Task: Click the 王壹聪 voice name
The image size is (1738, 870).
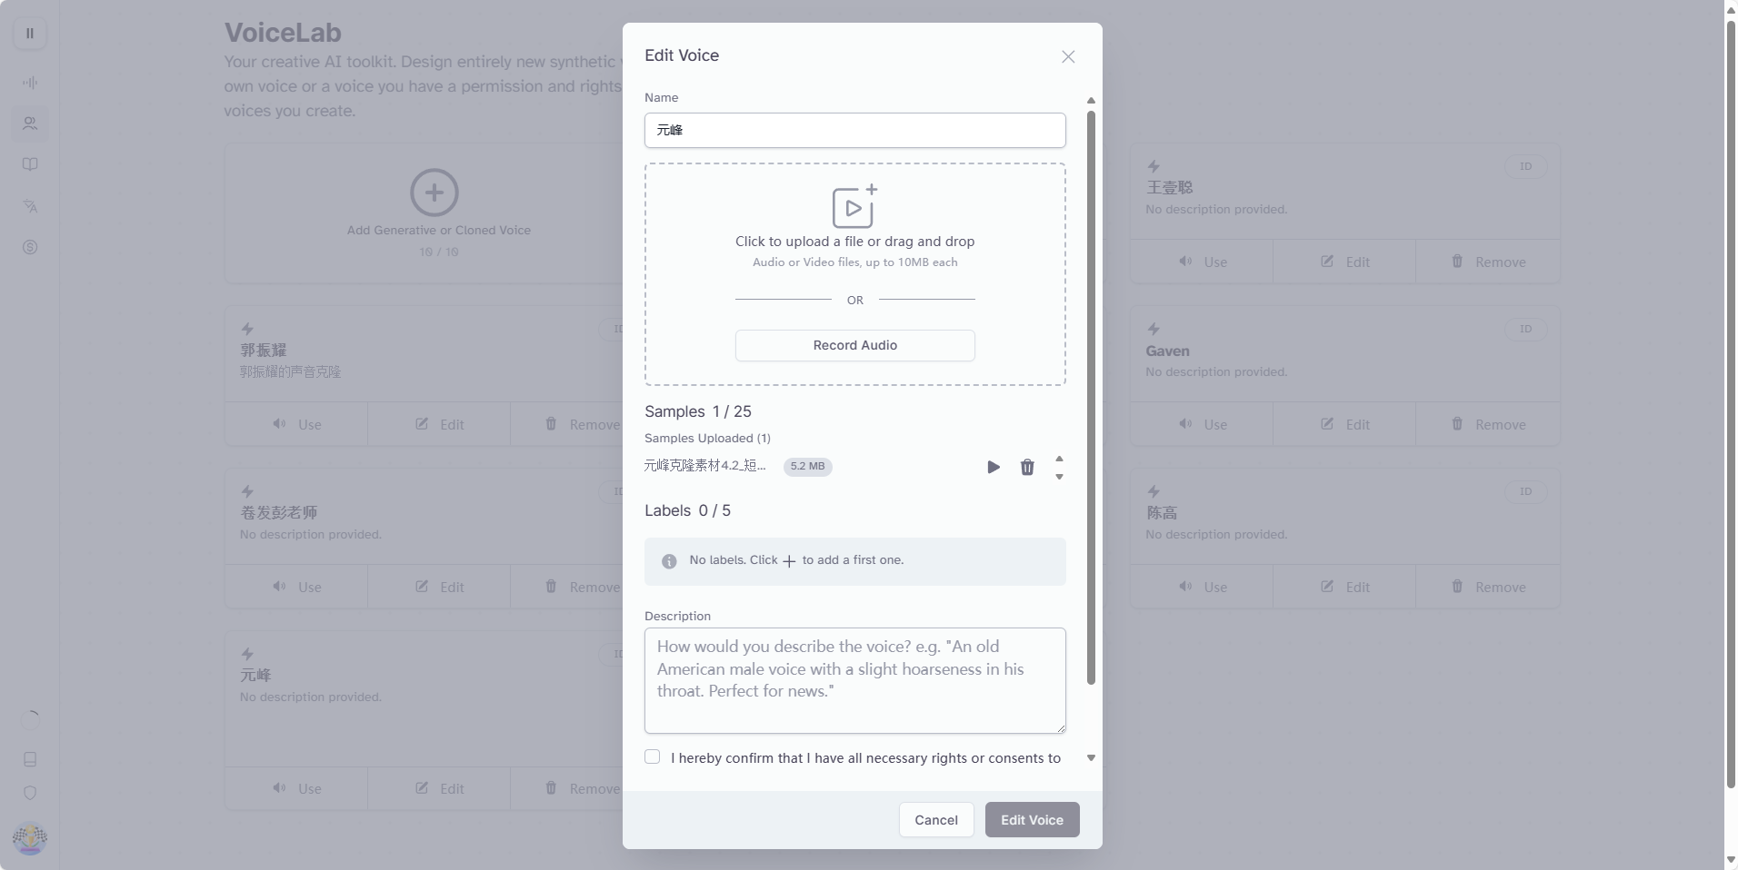Action: point(1170,188)
